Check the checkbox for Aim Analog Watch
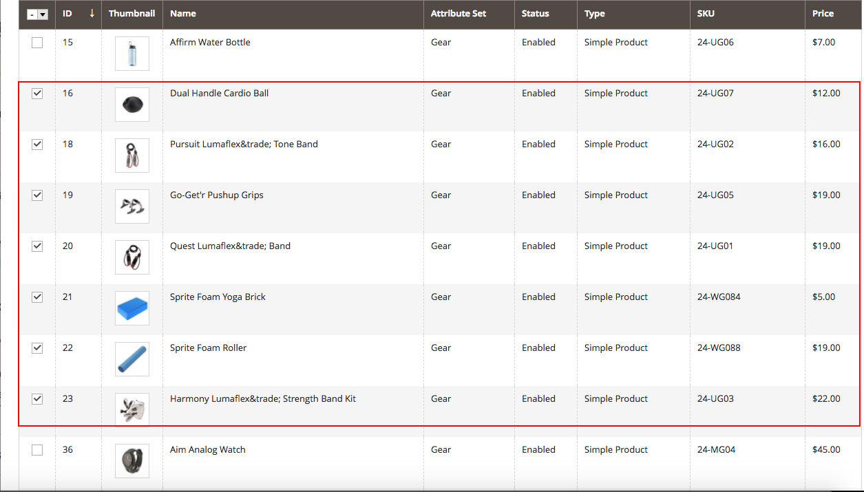The height and width of the screenshot is (492, 864). [36, 449]
